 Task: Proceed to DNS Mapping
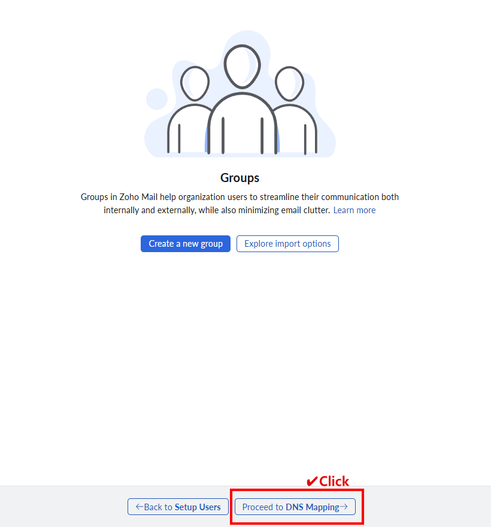(x=295, y=507)
